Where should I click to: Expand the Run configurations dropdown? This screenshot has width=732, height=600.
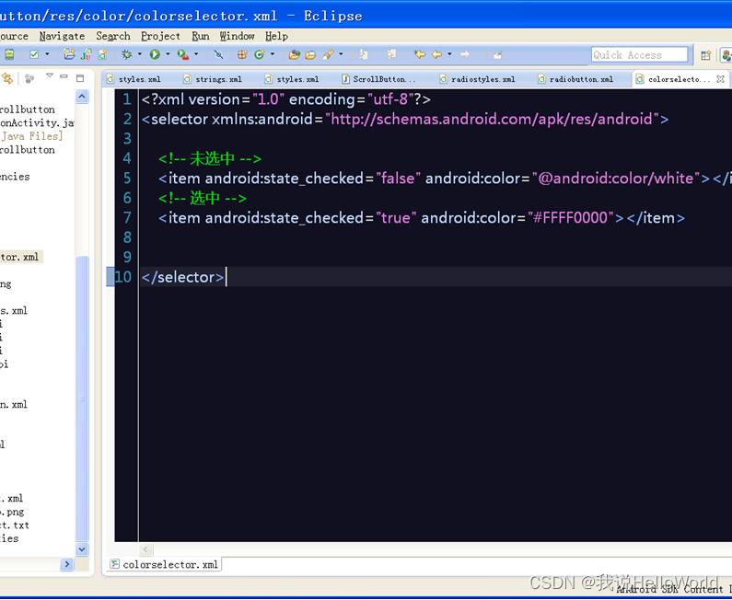(168, 54)
